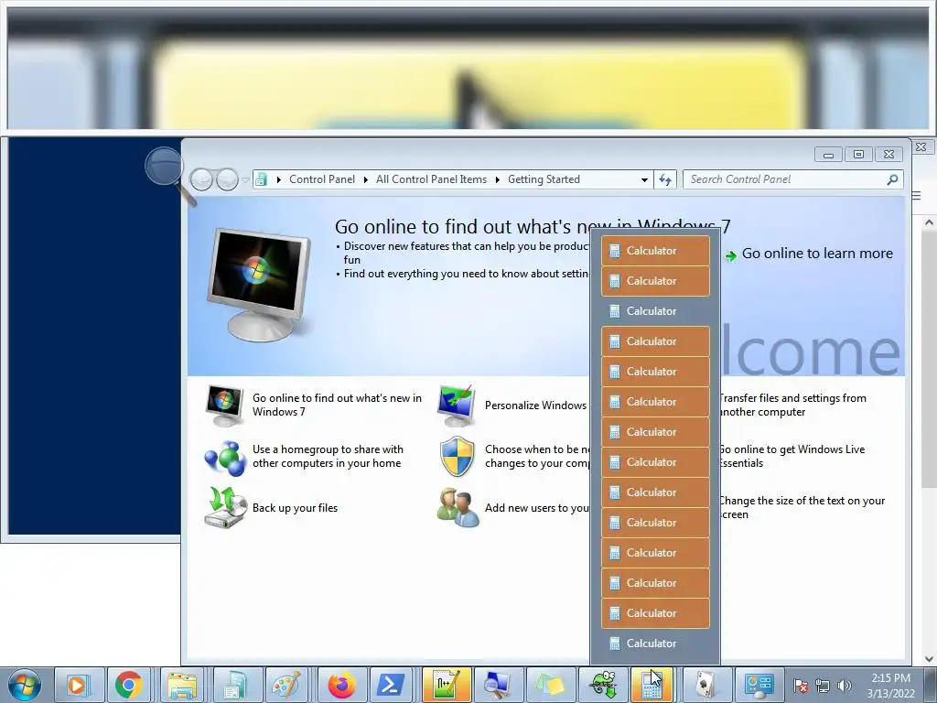Select the Magnifier taskbar button
Image resolution: width=937 pixels, height=703 pixels.
[498, 685]
